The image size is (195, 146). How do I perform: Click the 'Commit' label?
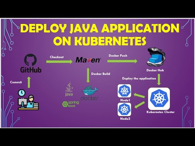16,82
